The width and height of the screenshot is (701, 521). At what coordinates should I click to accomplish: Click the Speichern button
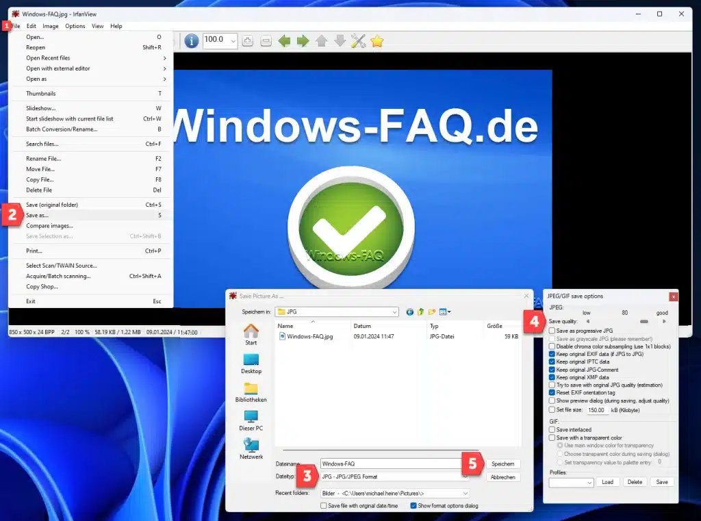pos(503,464)
